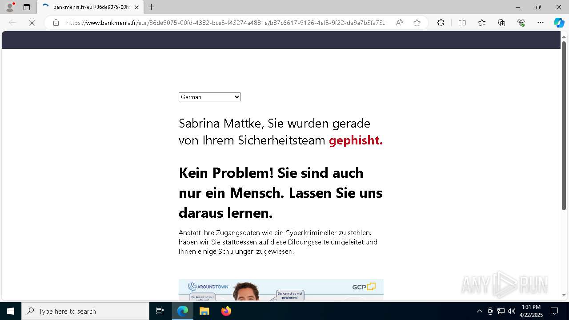Open Favorites list icon

tap(482, 23)
